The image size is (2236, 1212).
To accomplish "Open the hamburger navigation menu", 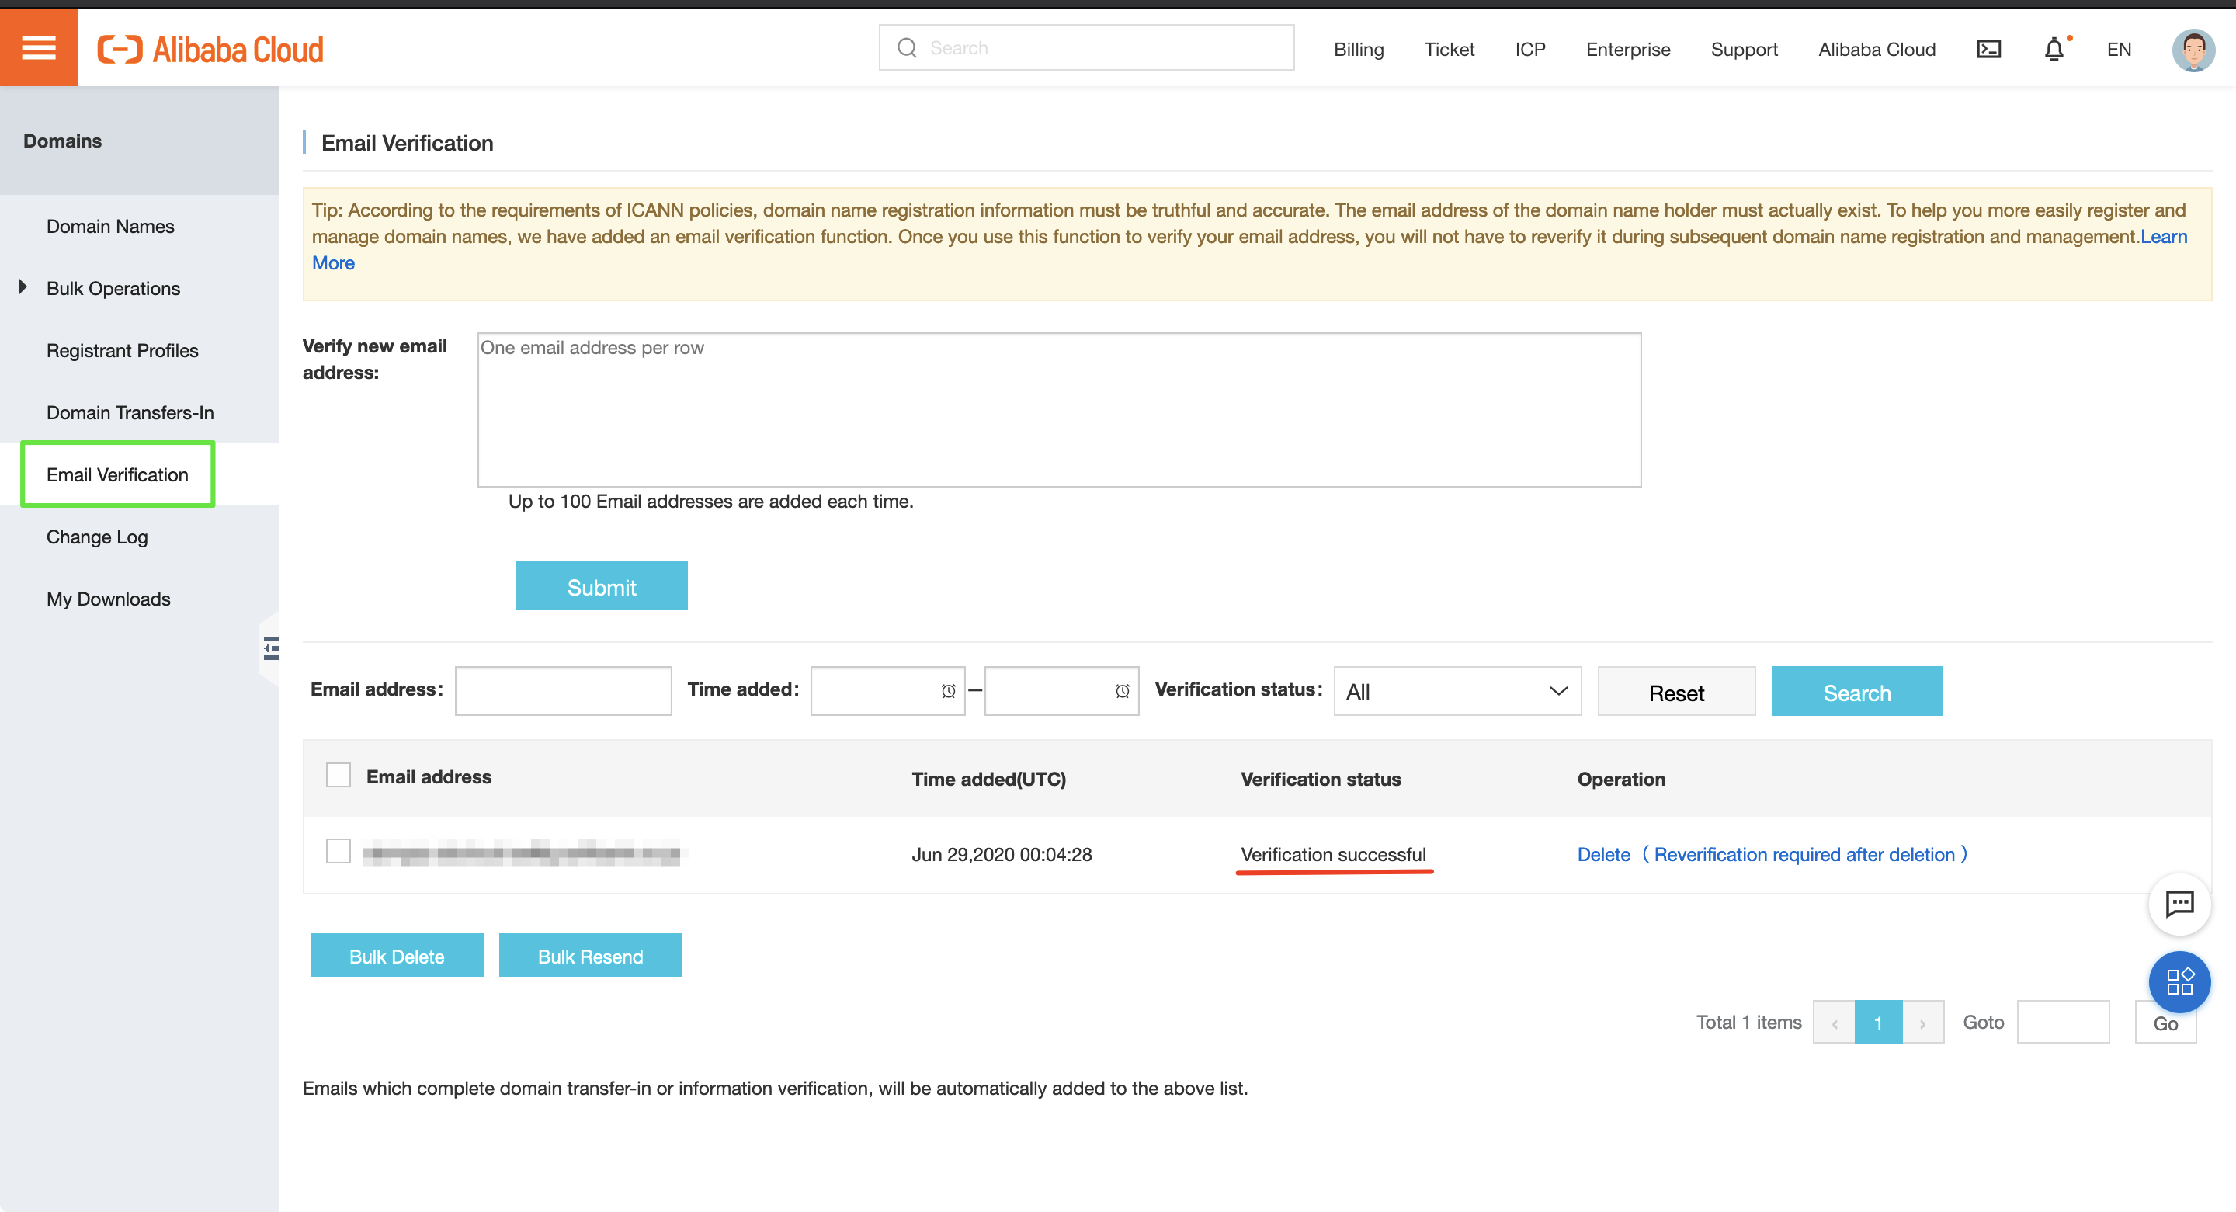I will pyautogui.click(x=38, y=48).
